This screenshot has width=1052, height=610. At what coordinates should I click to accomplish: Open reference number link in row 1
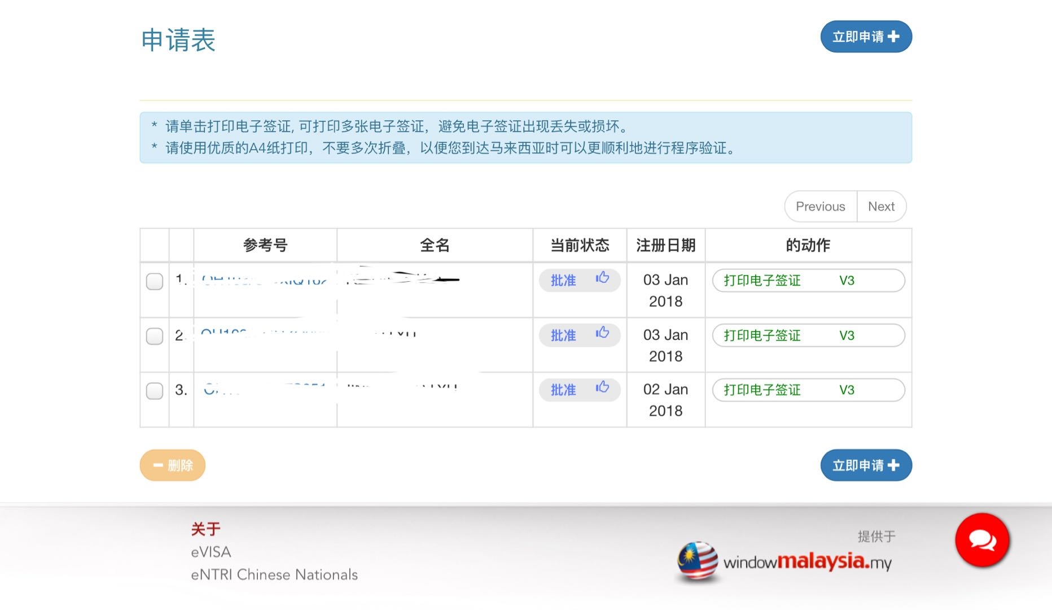tap(264, 280)
